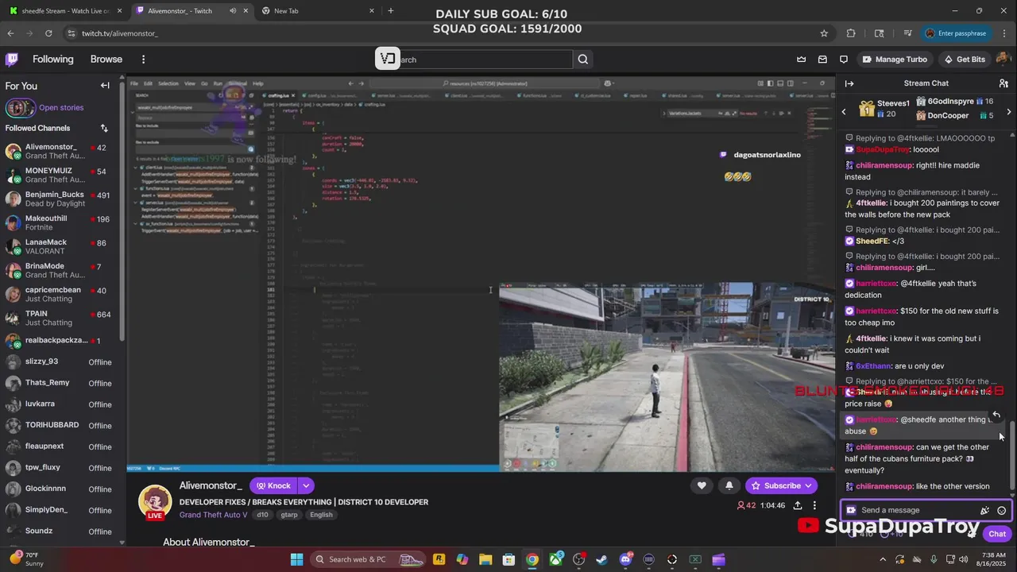Open the Grand Theft Auto V category link
1017x572 pixels.
point(214,515)
